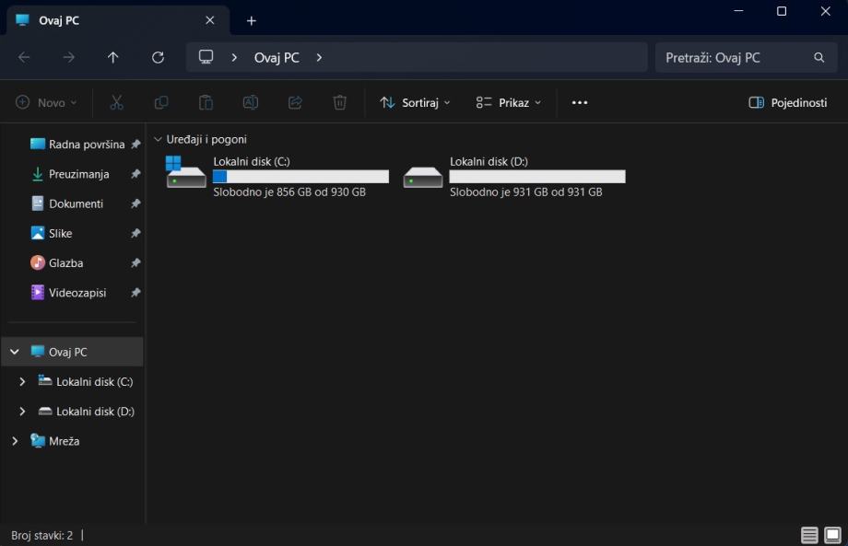Open the Prikaz view dropdown
The width and height of the screenshot is (848, 546).
click(509, 102)
